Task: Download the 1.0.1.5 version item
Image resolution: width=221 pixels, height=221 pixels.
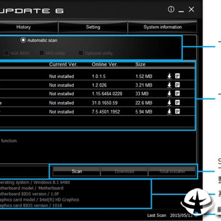Action: (x=169, y=76)
